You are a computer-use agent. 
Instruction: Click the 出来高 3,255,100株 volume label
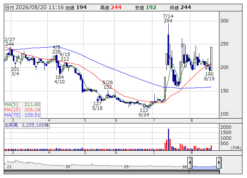(26, 125)
